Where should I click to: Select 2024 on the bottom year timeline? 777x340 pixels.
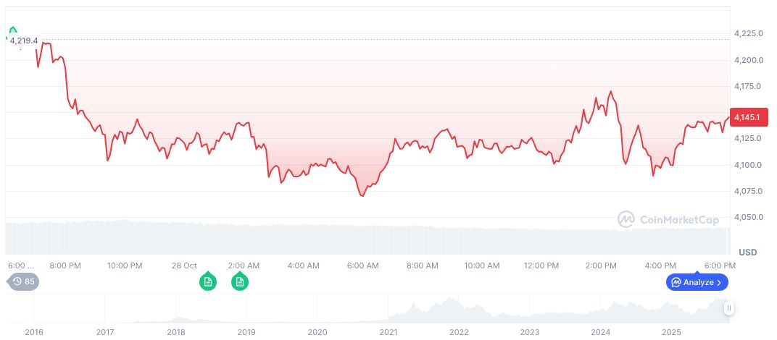(x=600, y=332)
